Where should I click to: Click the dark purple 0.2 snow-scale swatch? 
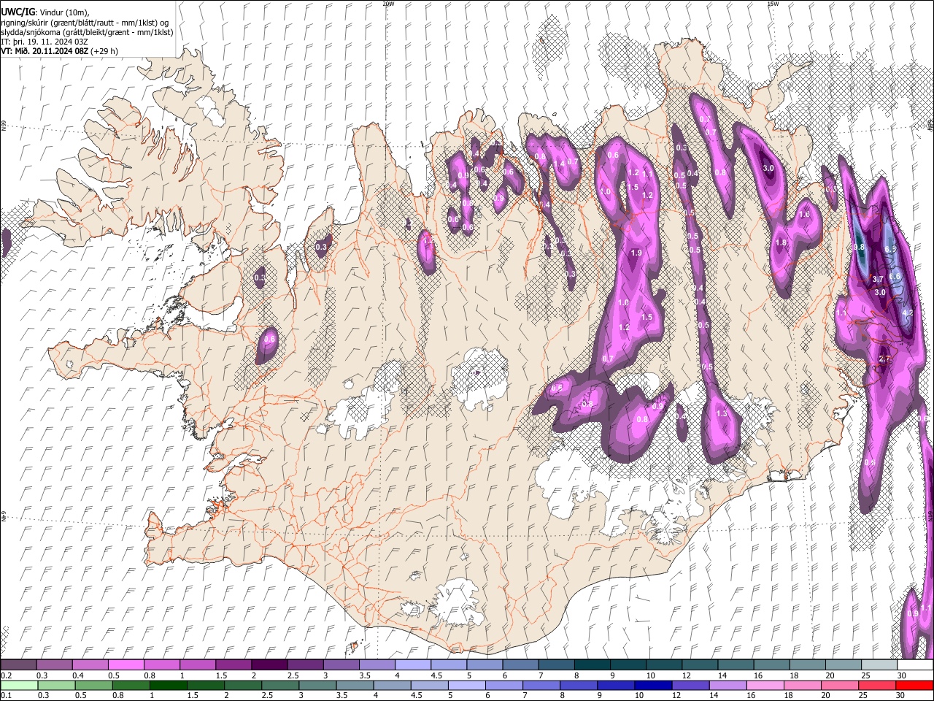pyautogui.click(x=18, y=664)
